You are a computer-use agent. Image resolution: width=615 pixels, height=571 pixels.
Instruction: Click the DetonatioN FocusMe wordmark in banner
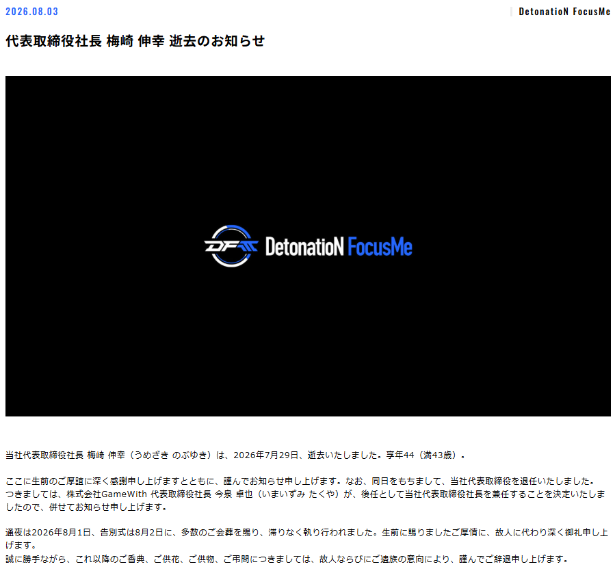click(339, 246)
